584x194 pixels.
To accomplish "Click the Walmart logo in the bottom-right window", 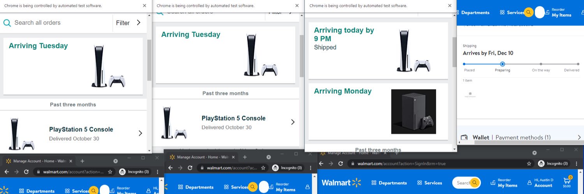I will pos(341,183).
